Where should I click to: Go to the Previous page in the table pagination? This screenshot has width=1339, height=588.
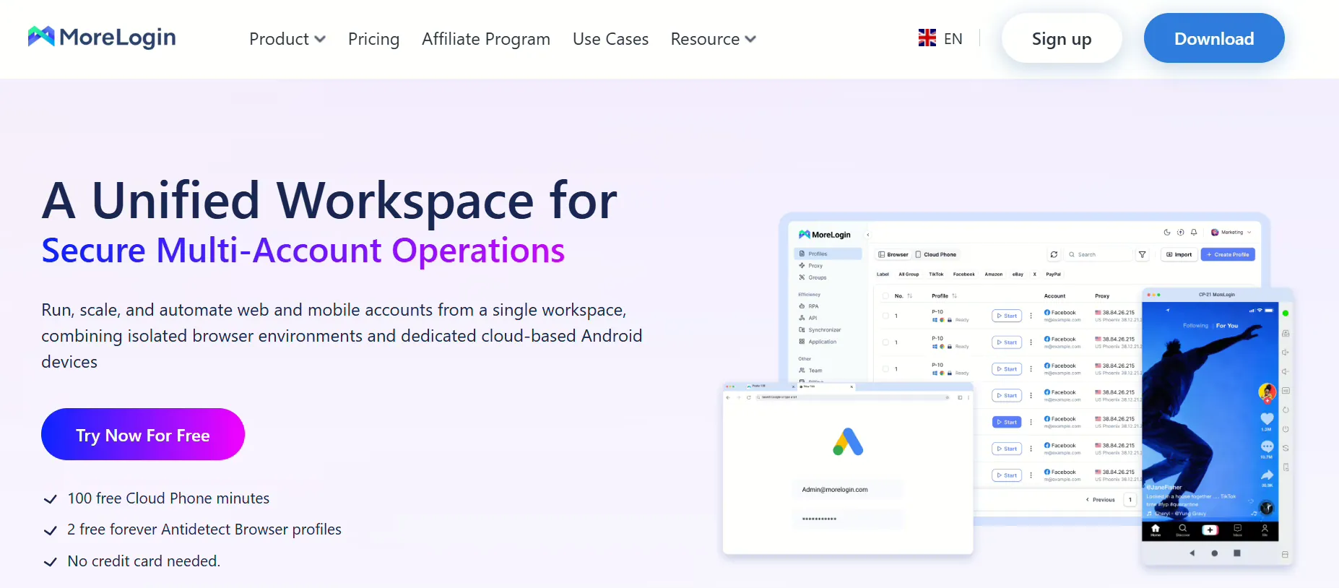[x=1101, y=500]
